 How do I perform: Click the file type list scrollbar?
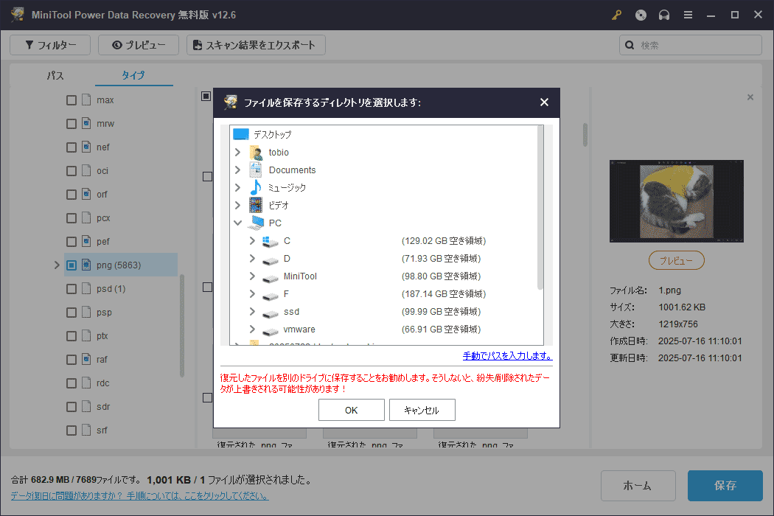coord(181,326)
